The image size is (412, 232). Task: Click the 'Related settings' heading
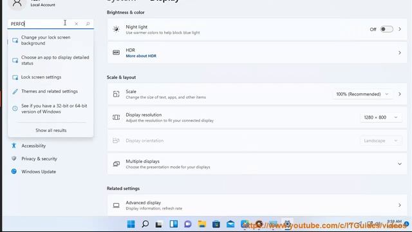pyautogui.click(x=123, y=189)
